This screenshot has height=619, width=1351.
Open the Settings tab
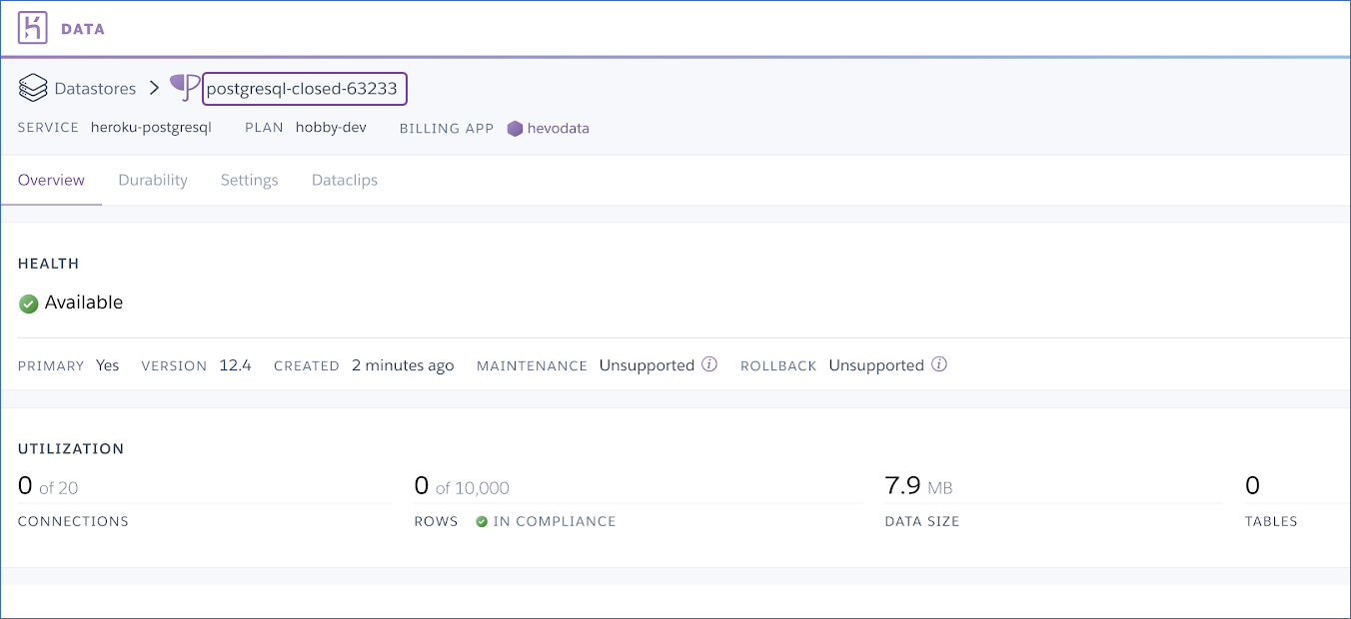tap(250, 181)
